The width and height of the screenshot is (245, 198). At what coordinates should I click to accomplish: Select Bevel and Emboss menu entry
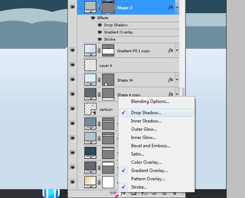(x=150, y=146)
